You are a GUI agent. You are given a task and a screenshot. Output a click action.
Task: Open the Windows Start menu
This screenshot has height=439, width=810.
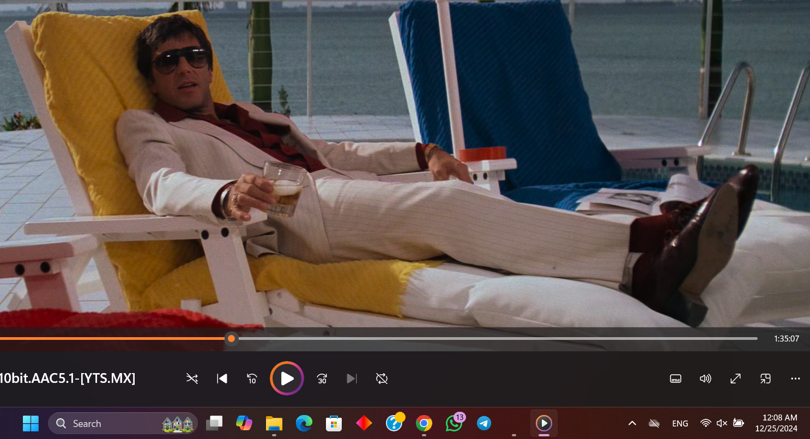31,423
